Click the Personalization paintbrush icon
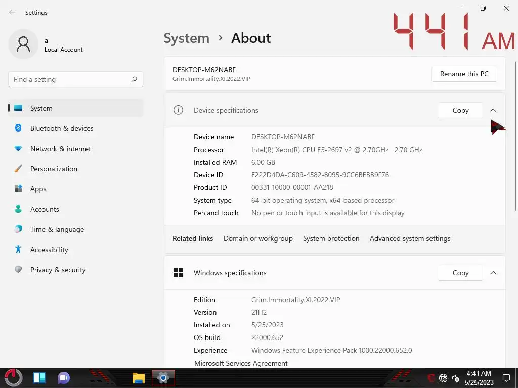Screen dimensions: 518x388 point(18,169)
